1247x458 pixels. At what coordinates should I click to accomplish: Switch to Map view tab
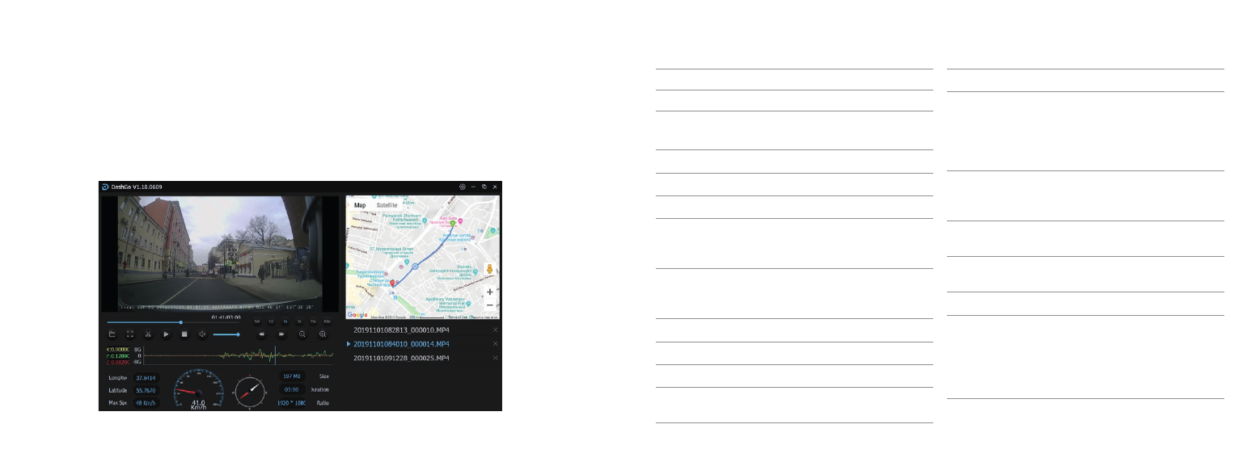[360, 205]
